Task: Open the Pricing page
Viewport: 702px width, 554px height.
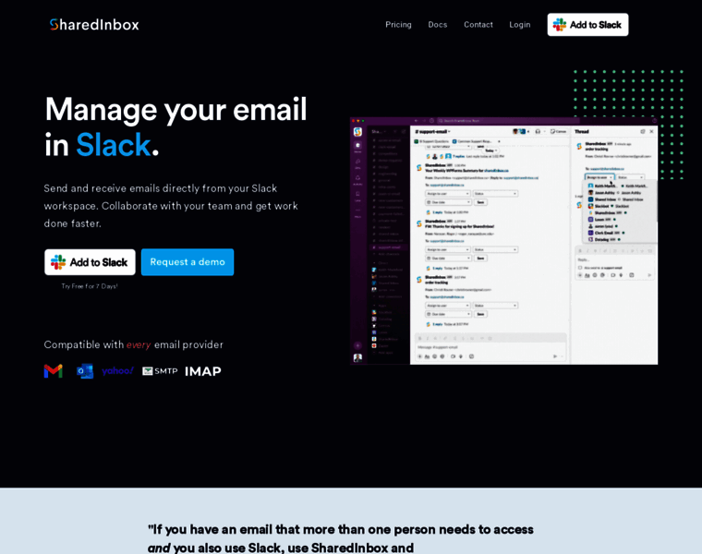Action: click(x=398, y=25)
